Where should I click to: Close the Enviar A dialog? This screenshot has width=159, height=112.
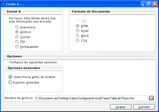[155, 4]
